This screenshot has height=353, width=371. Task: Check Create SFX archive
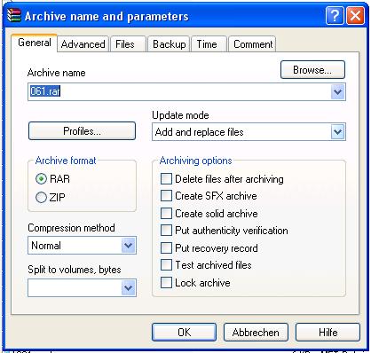166,196
